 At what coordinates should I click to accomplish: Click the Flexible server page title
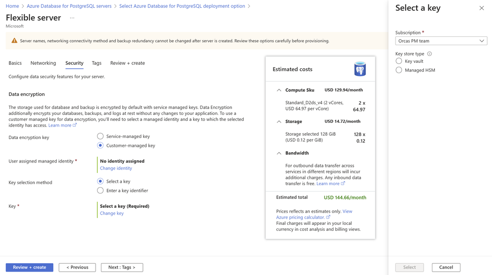click(33, 18)
